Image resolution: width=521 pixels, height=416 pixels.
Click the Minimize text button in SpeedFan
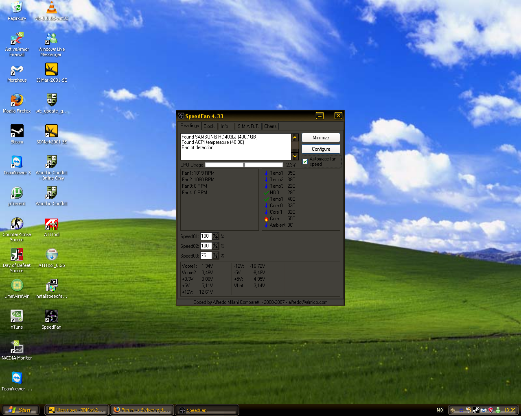[x=321, y=138]
